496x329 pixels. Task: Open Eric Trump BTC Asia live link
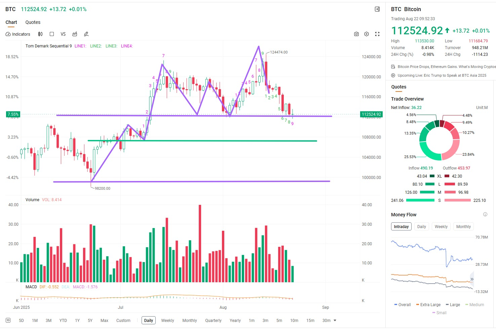click(442, 75)
